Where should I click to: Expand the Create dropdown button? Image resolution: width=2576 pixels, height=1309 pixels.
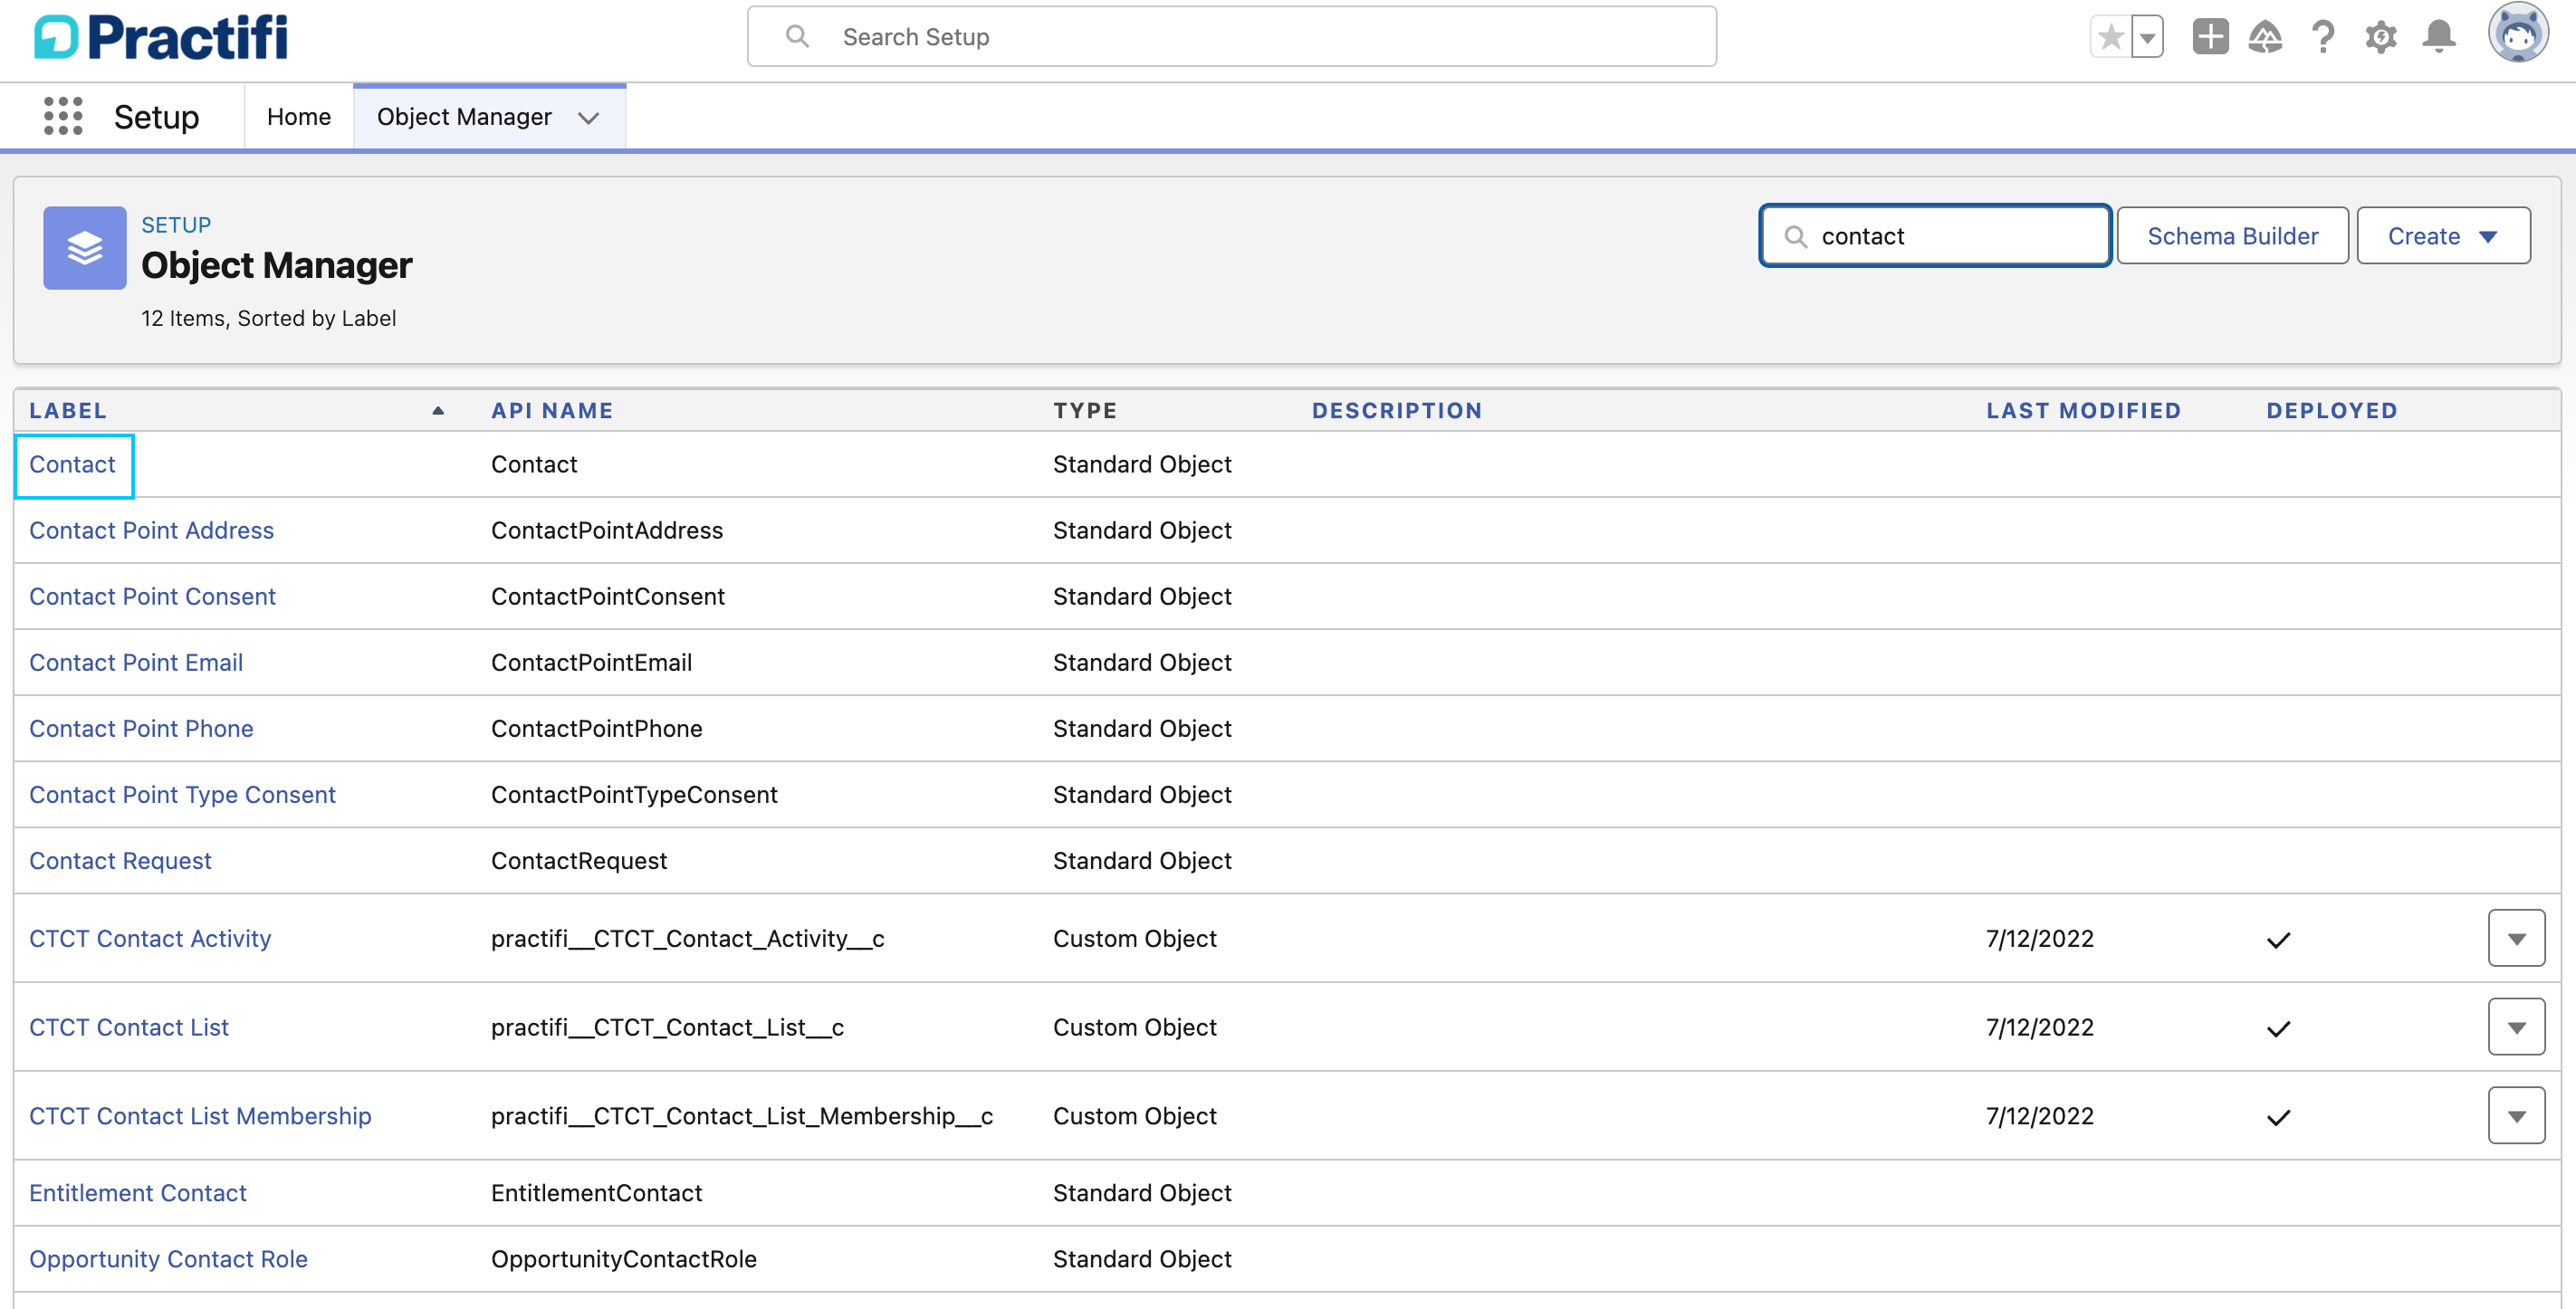[2443, 236]
